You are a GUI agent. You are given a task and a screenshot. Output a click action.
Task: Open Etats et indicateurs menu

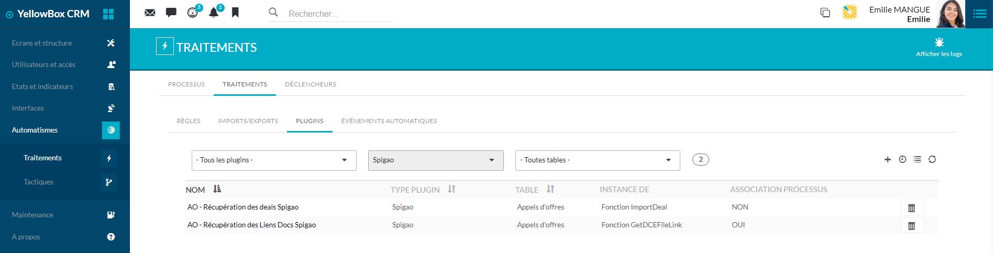42,86
